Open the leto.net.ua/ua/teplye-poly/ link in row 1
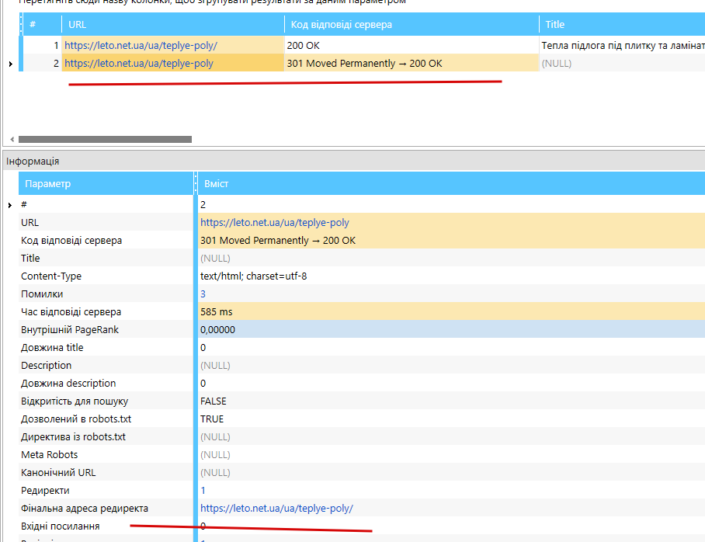The height and width of the screenshot is (542, 705). click(141, 46)
